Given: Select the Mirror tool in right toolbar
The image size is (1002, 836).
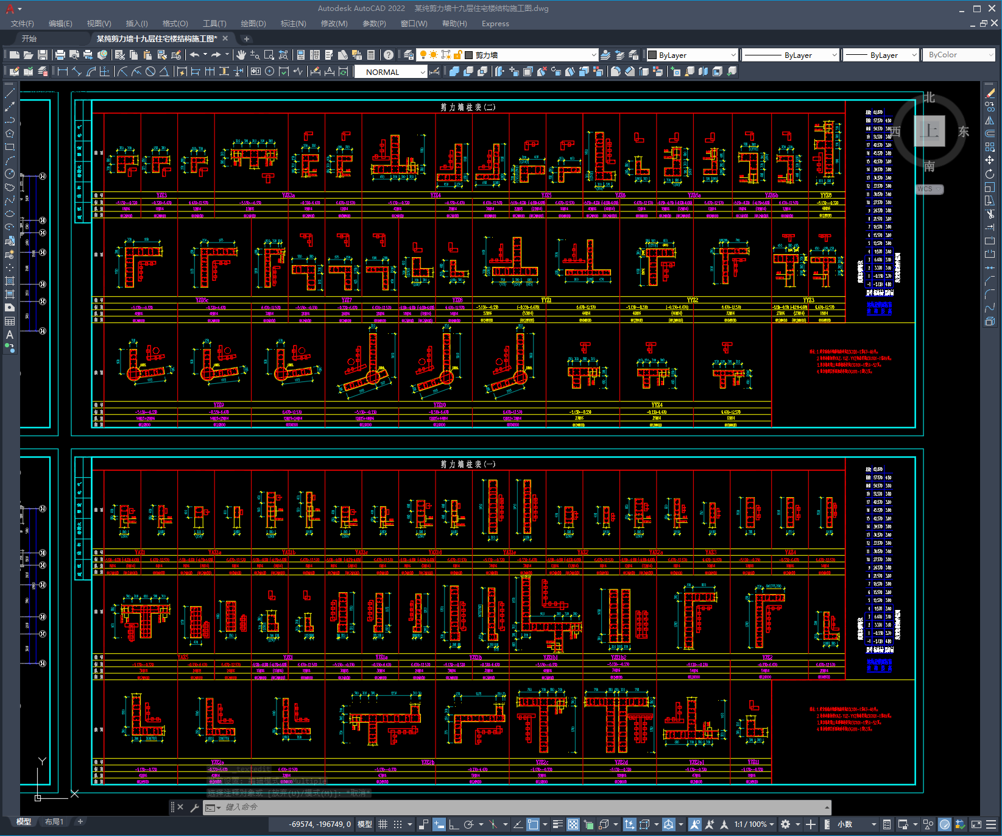Looking at the screenshot, I should click(x=990, y=120).
